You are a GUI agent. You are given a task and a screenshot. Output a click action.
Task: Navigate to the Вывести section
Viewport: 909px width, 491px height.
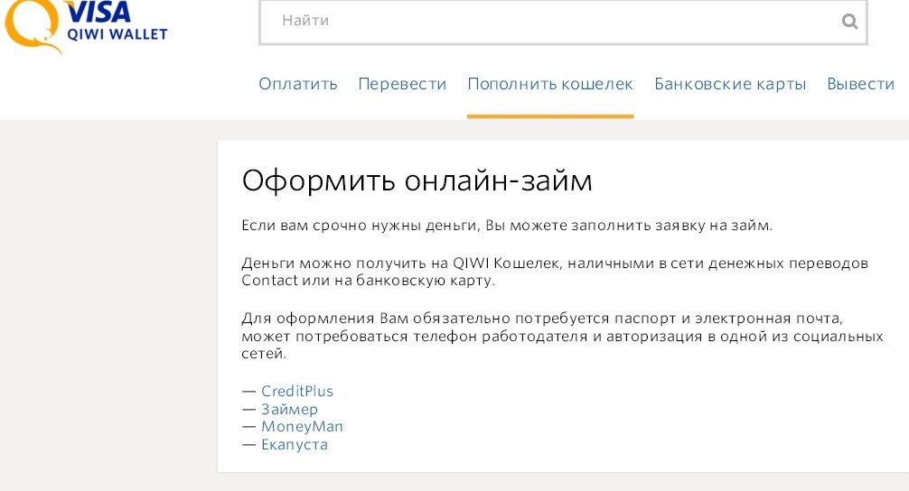pos(860,84)
